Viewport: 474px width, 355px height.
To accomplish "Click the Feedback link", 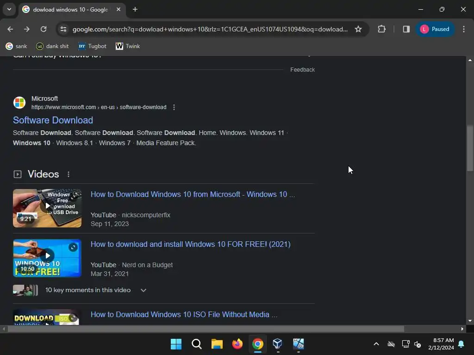I will (x=302, y=70).
